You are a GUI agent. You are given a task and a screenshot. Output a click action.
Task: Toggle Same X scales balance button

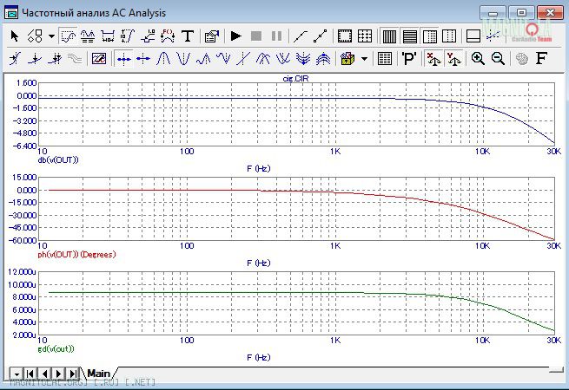coord(433,58)
